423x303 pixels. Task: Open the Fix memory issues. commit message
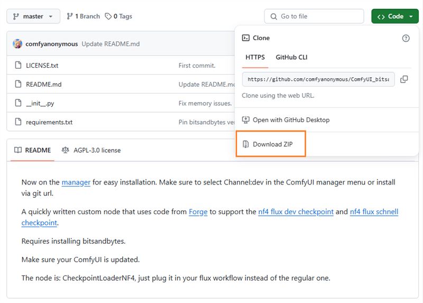pyautogui.click(x=205, y=103)
